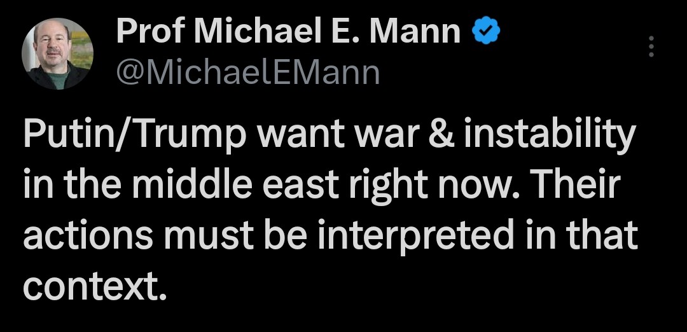Click 'Mann' in the author's display name
This screenshot has width=687, height=332.
415,32
